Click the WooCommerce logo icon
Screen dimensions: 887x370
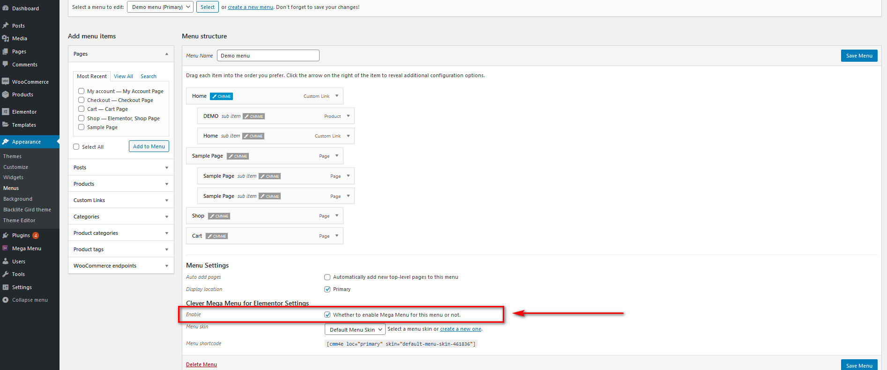pyautogui.click(x=6, y=81)
